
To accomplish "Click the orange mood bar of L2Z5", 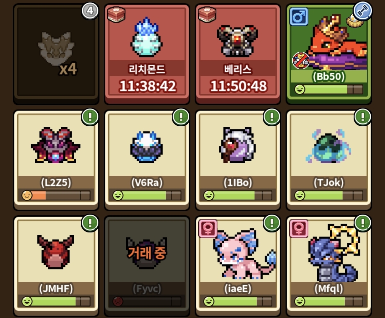I will [56, 195].
